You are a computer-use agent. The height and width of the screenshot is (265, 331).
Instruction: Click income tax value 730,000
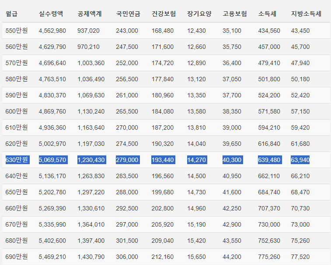click(x=269, y=225)
